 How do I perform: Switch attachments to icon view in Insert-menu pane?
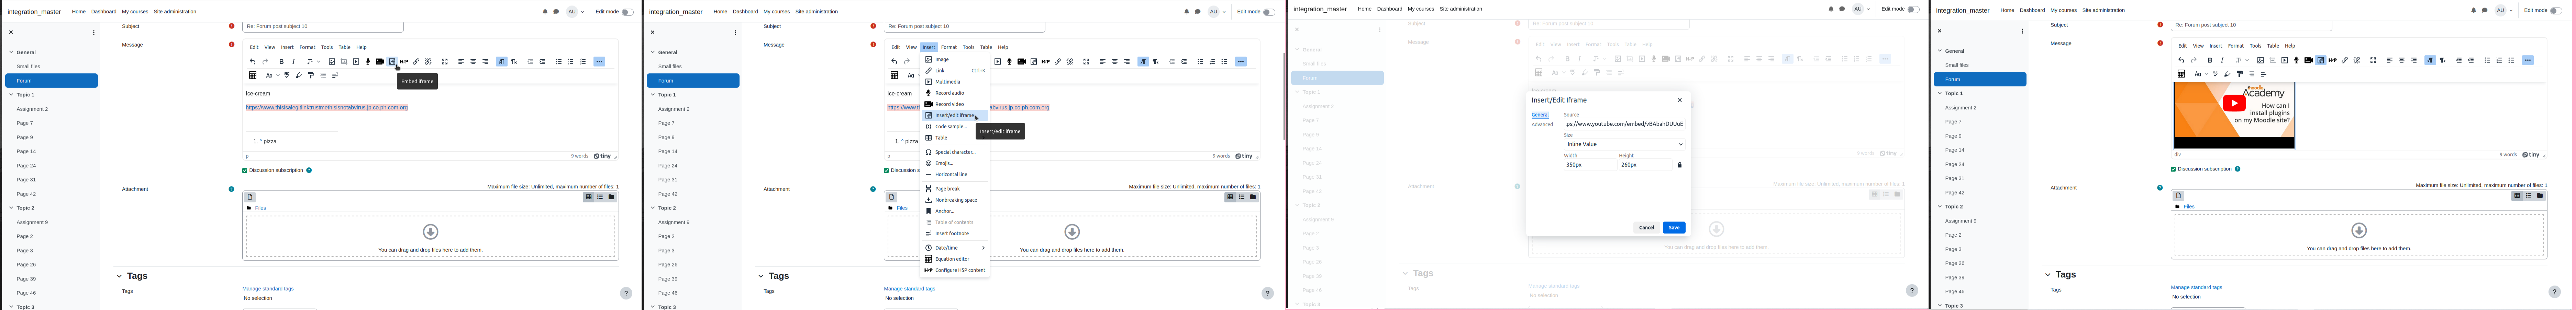click(x=1230, y=198)
